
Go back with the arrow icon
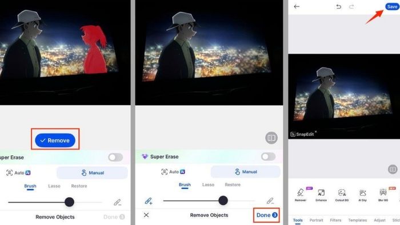tap(297, 7)
